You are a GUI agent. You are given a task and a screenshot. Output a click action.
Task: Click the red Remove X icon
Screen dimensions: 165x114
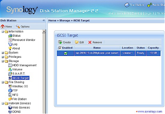coord(90,42)
